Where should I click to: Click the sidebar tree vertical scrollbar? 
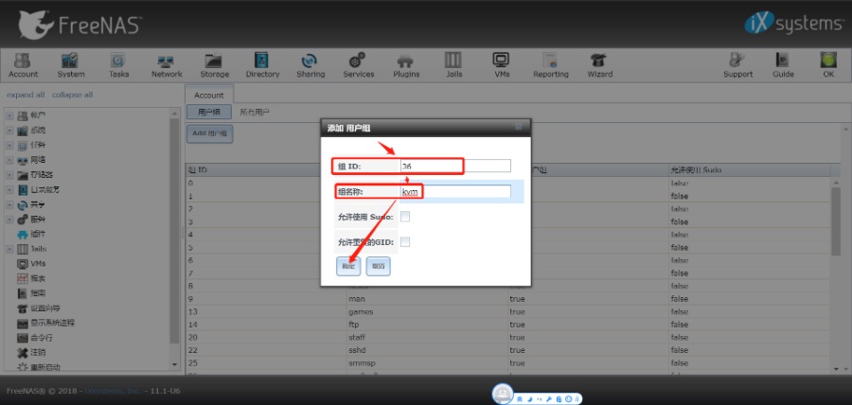(174, 230)
